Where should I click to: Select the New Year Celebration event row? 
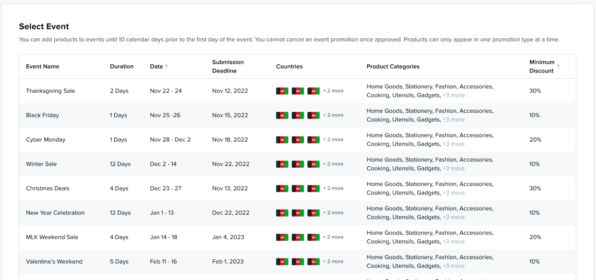point(55,212)
